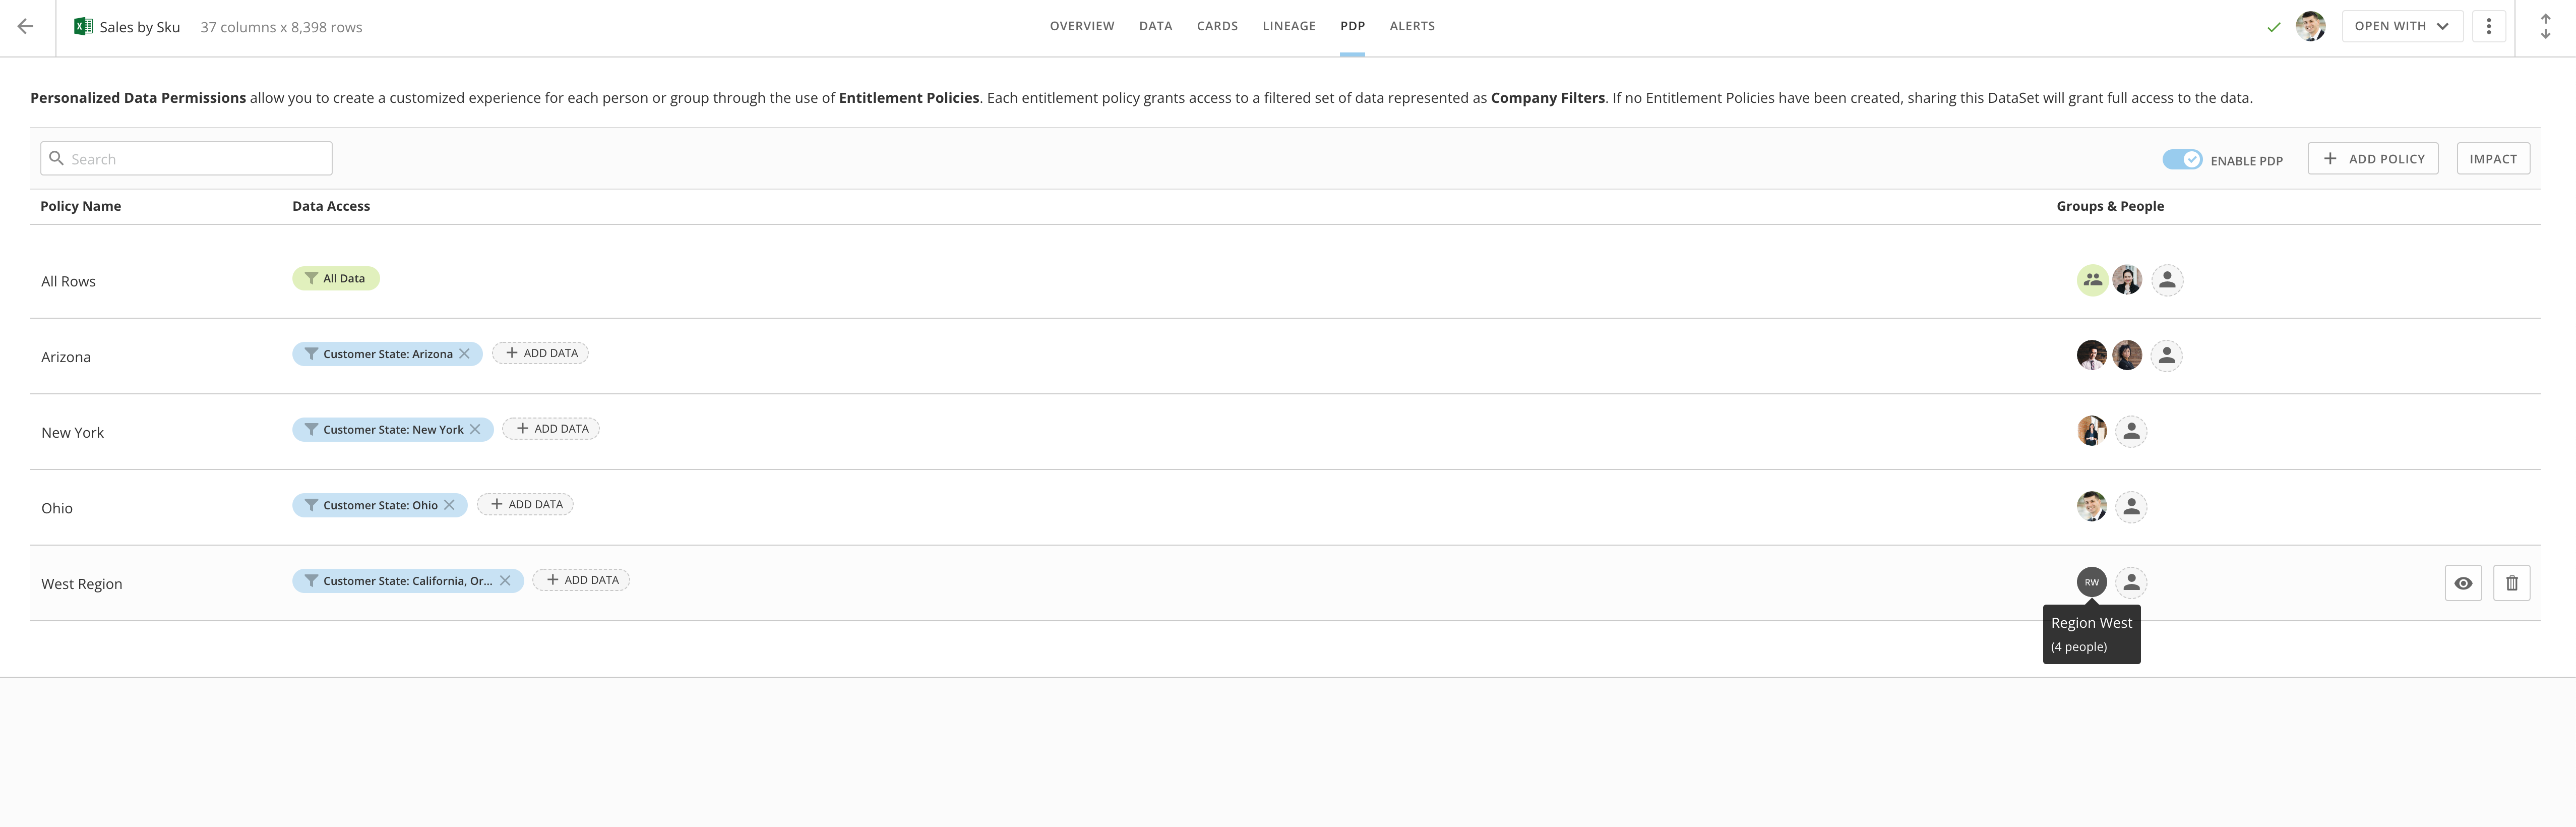Open the vertical three-dot more menu
The image size is (2576, 827).
(x=2488, y=27)
